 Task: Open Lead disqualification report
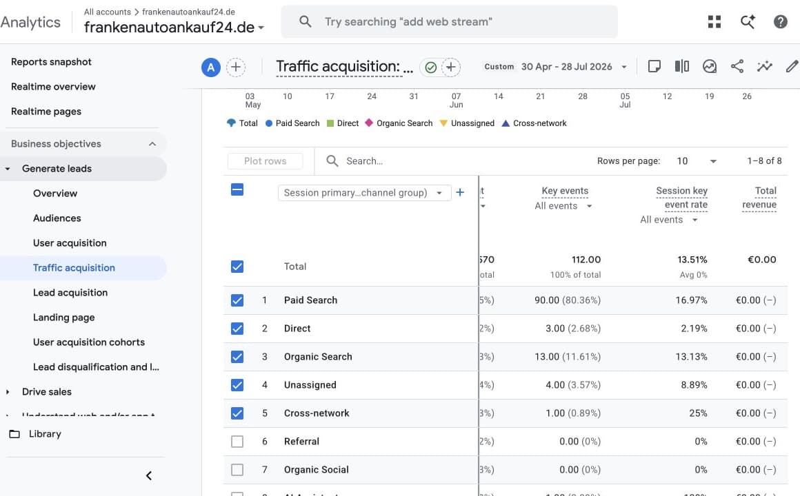(x=96, y=367)
